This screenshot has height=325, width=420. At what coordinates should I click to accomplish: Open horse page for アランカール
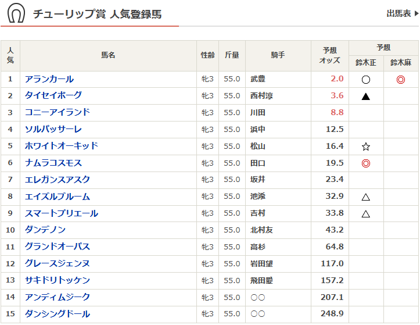point(49,79)
